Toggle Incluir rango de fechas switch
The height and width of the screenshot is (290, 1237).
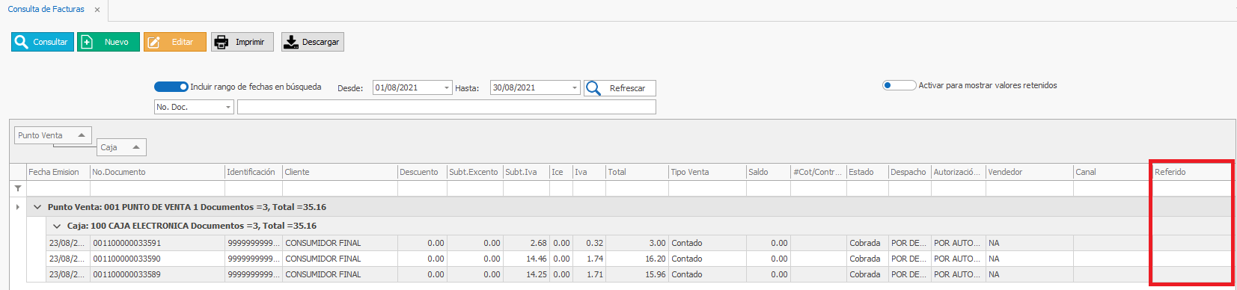click(171, 87)
